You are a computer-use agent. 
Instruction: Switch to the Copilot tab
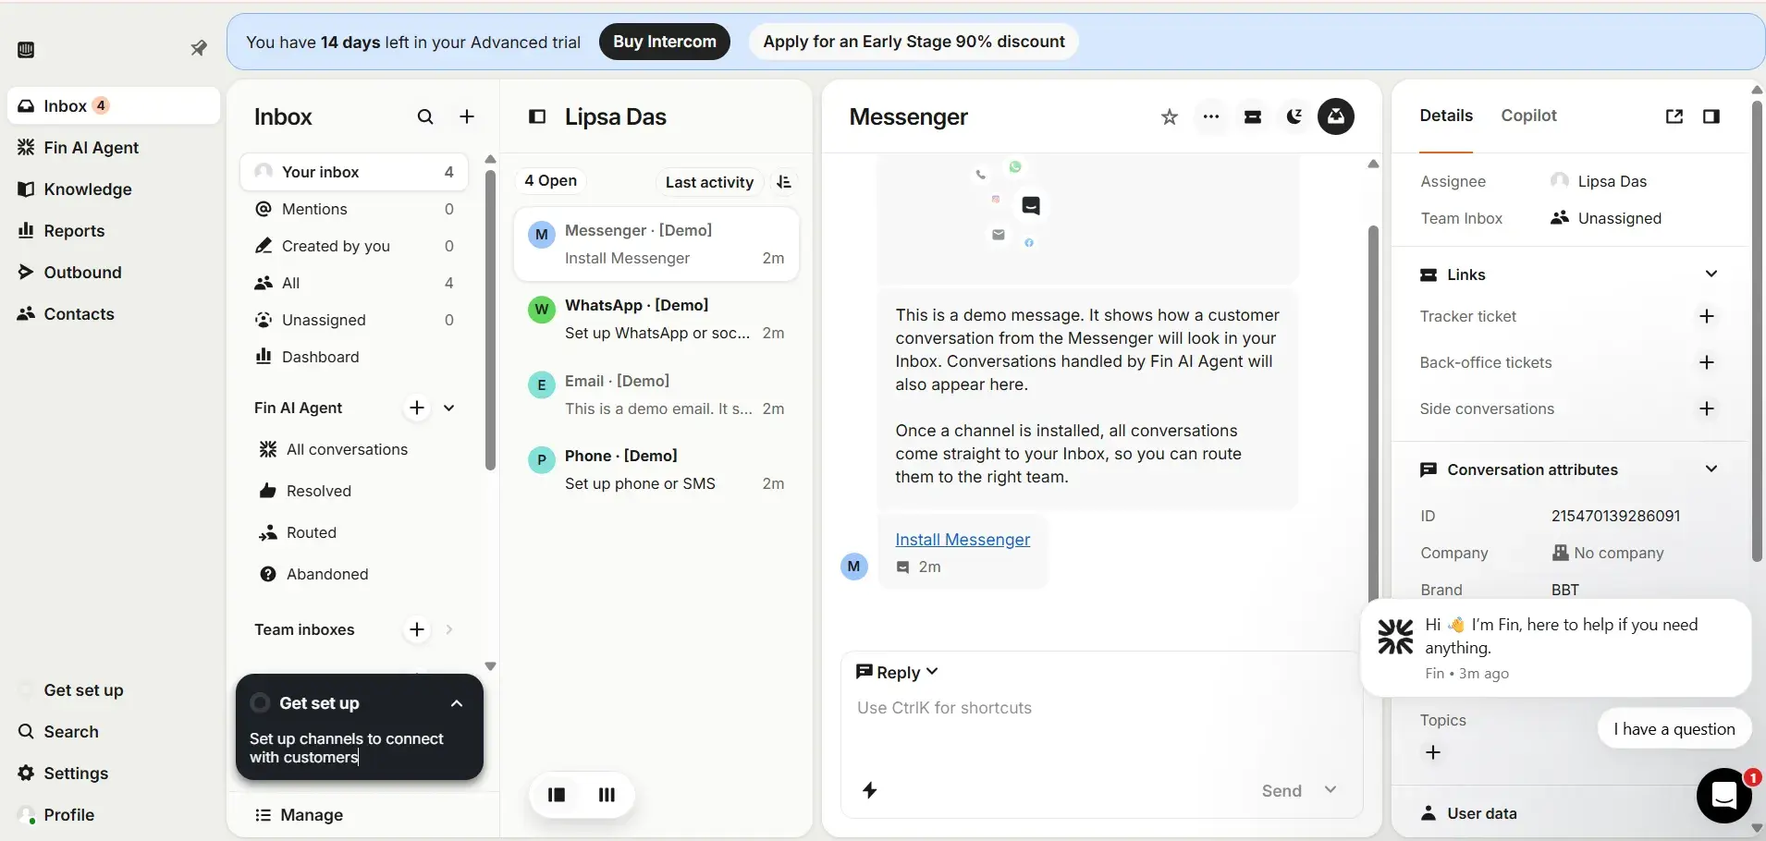coord(1530,116)
